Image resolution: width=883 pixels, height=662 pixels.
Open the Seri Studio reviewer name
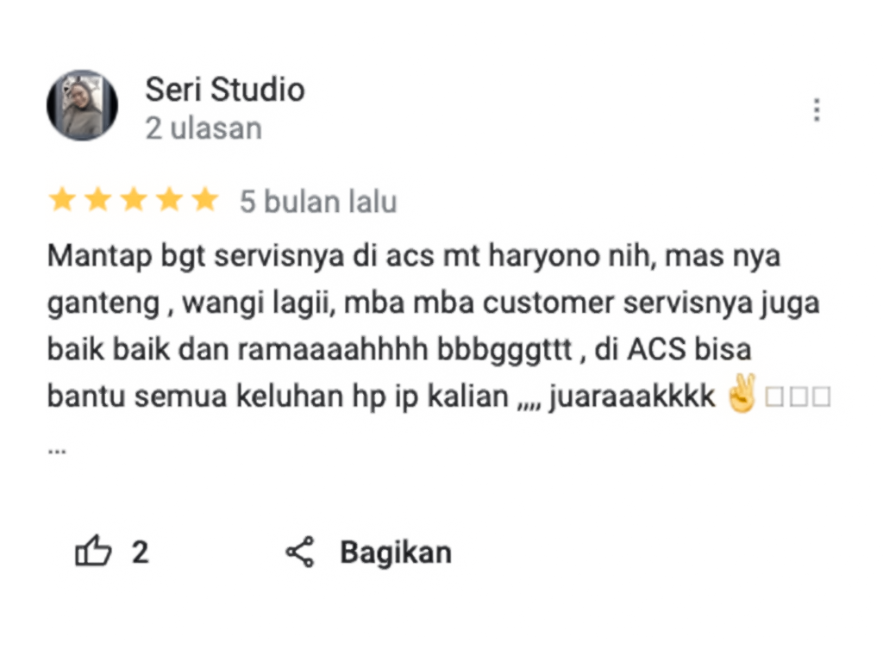point(225,90)
